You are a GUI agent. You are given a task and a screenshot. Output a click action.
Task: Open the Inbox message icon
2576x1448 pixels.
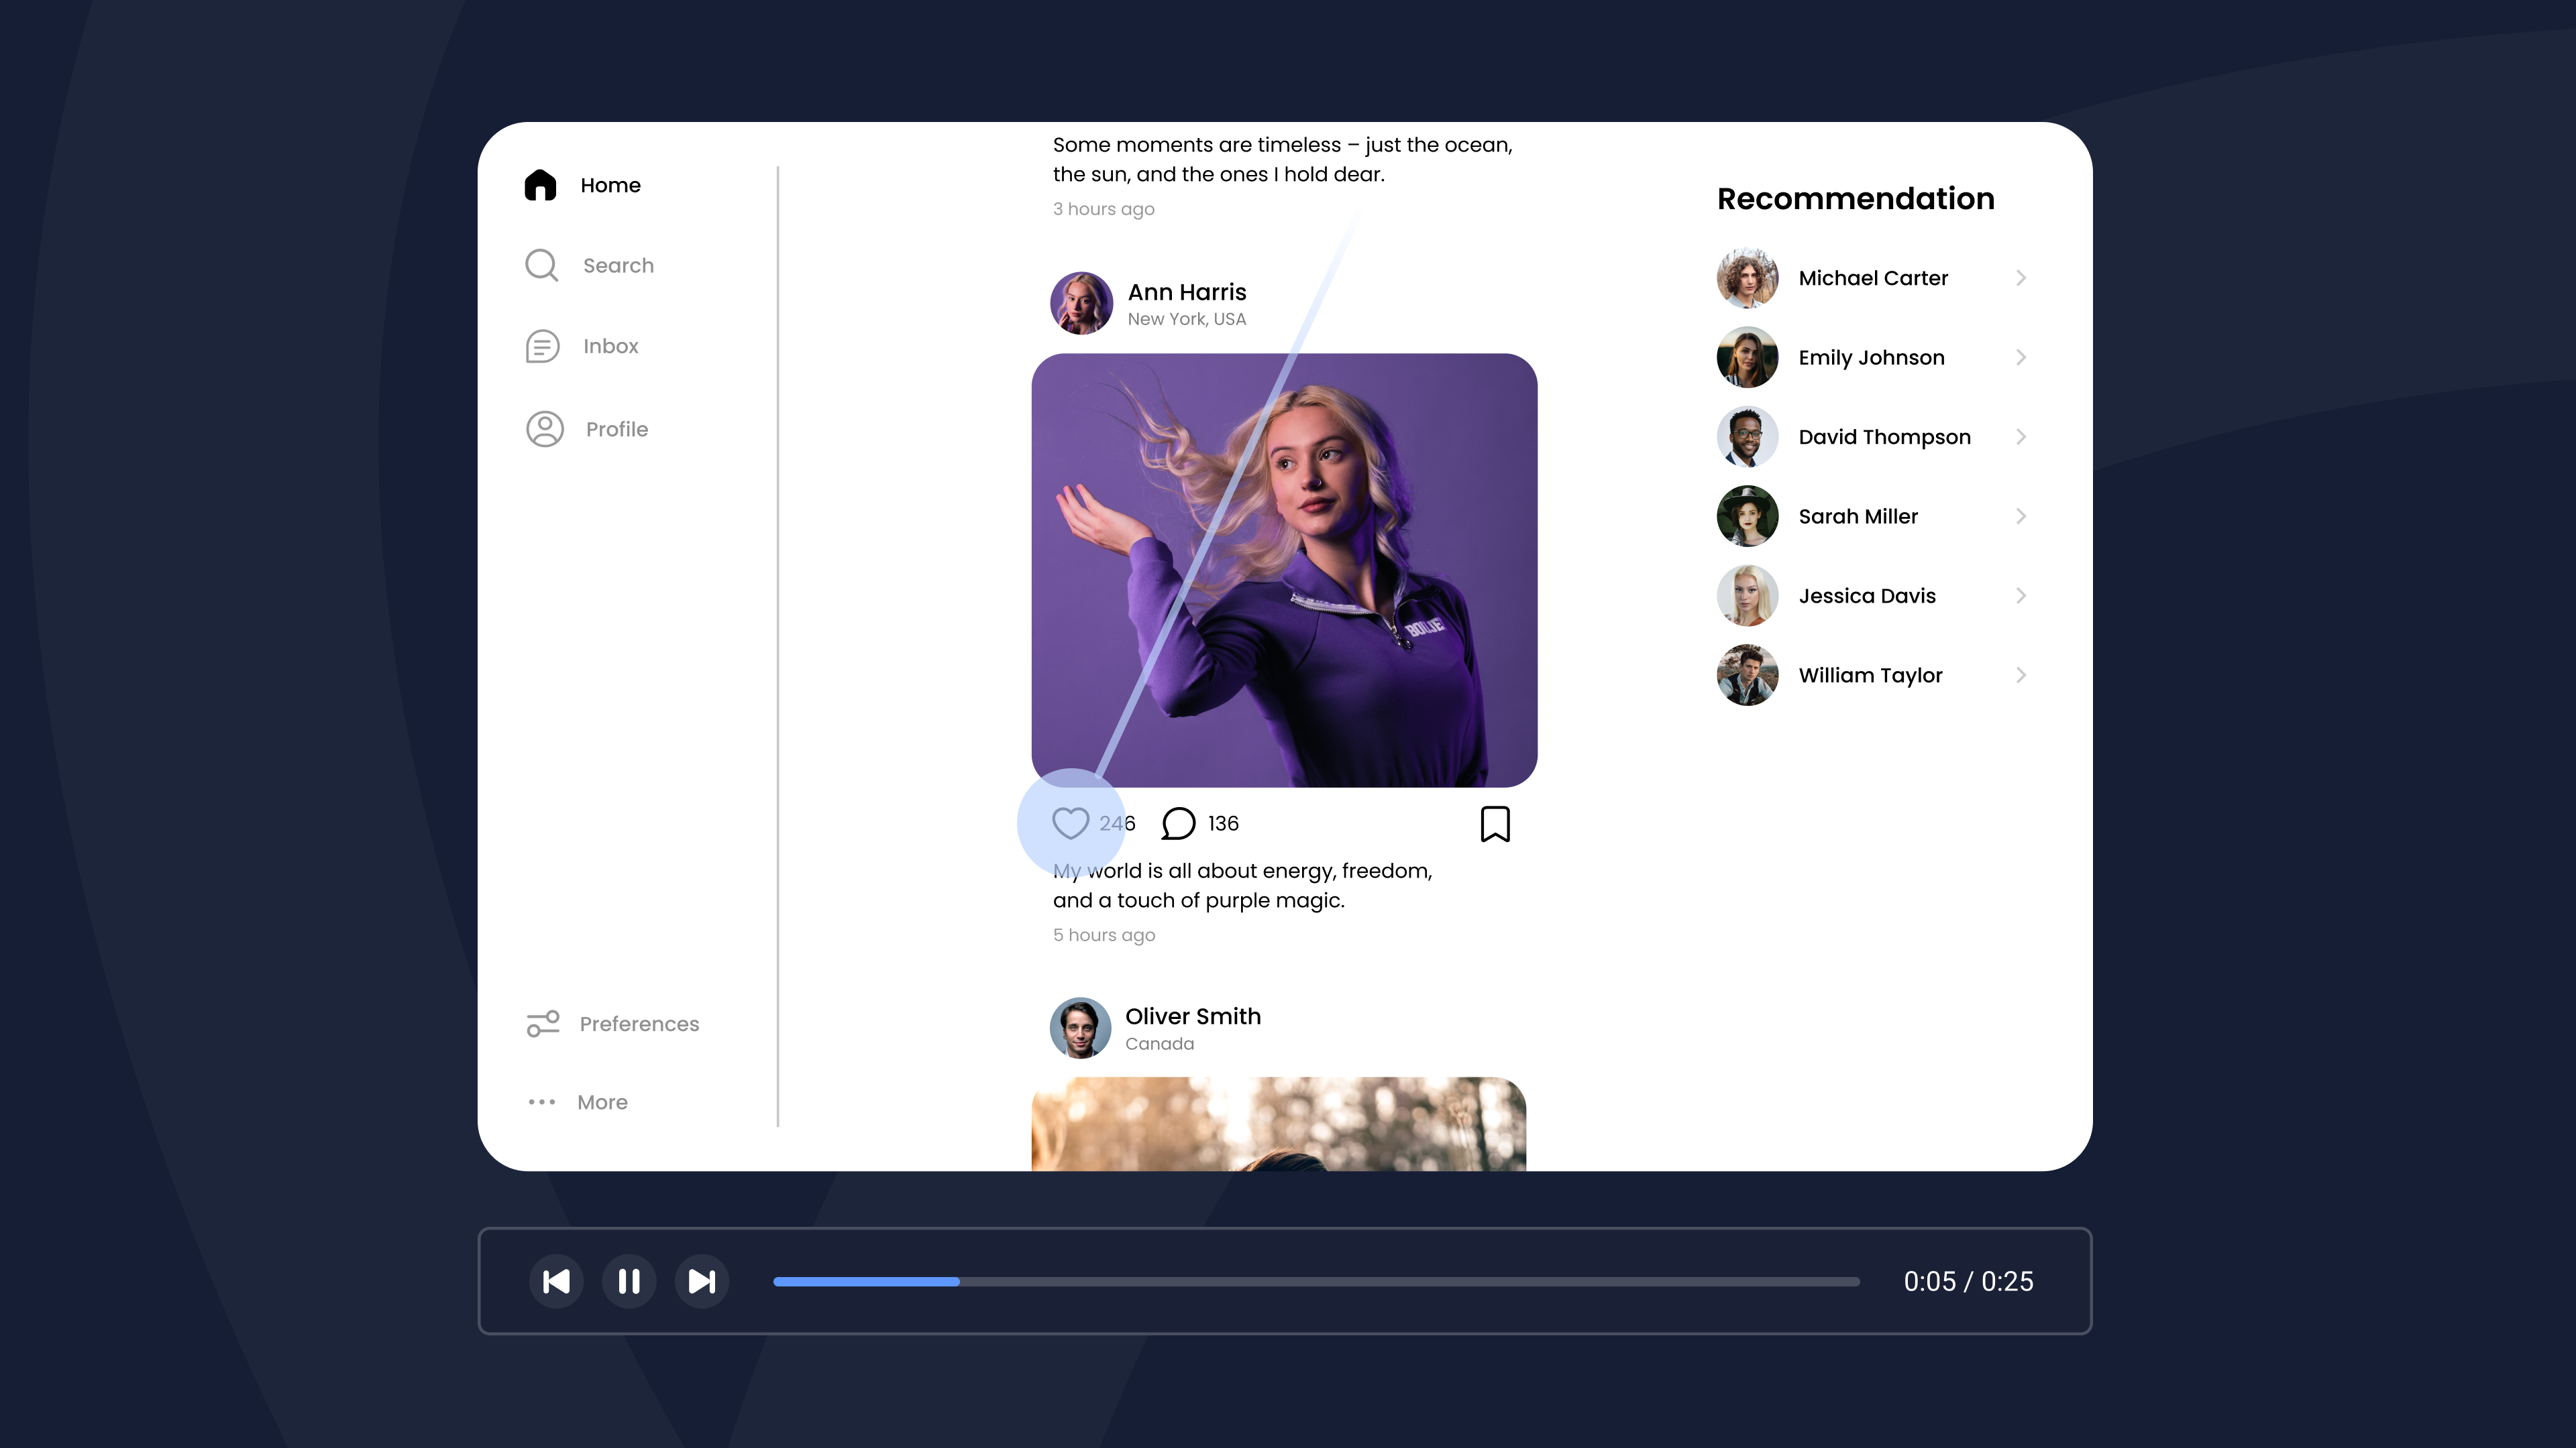coord(541,346)
